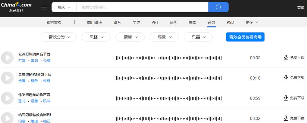Viewport: 307px width, 123px height.
Task: Click 免费下载 text for 金属链MP3音效下载
Action: click(297, 78)
